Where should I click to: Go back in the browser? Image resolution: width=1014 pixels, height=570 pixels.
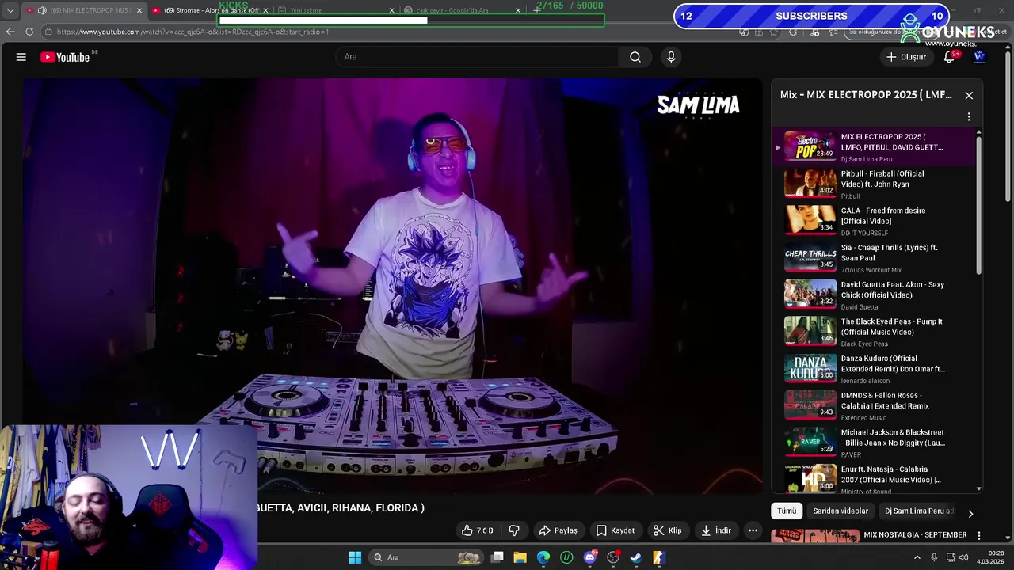10,32
